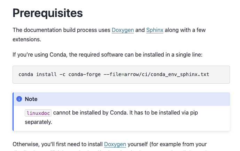Click the Note title text
Screen dimensions: 240x151
tap(31, 99)
